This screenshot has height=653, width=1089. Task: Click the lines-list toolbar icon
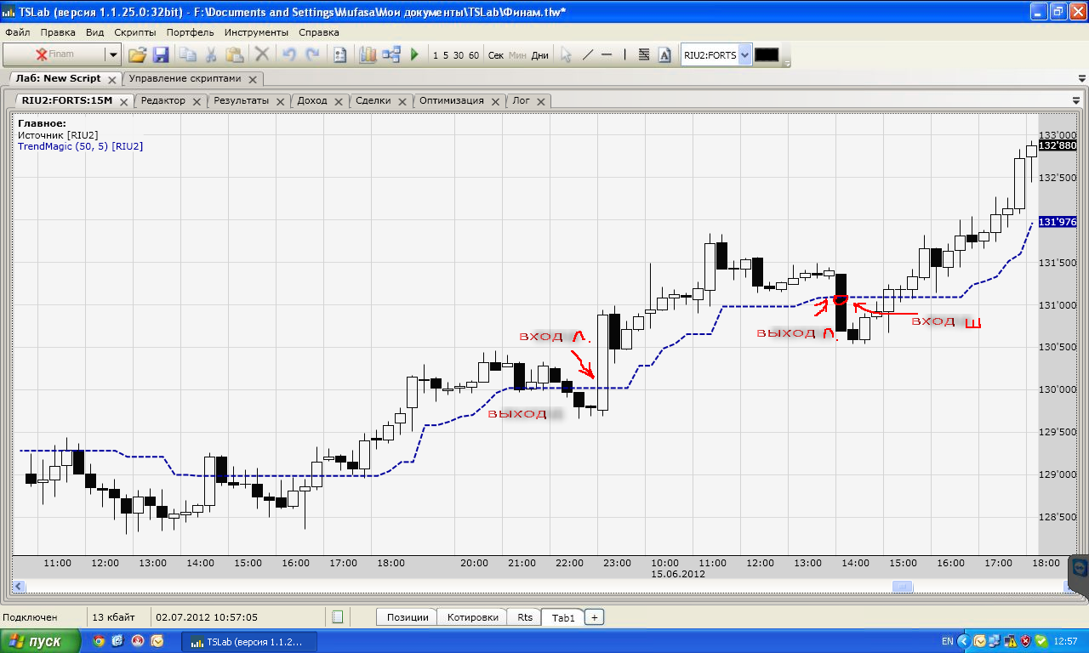[x=644, y=55]
